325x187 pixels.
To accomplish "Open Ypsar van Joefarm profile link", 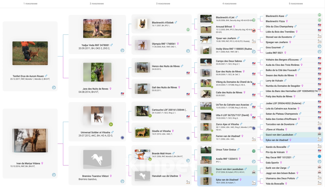I will (226, 38).
